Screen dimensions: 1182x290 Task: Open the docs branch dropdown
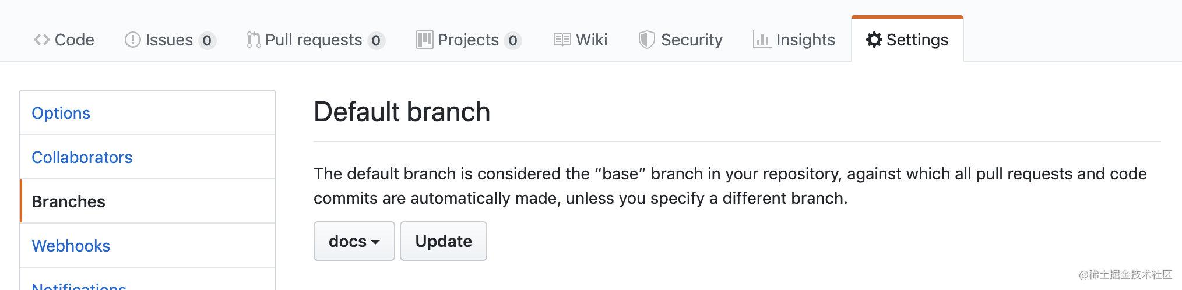click(x=354, y=241)
